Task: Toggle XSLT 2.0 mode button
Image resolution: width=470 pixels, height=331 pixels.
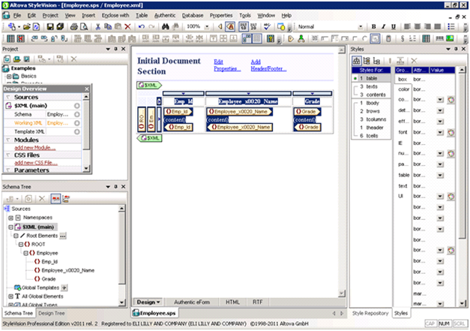Action: tap(253, 27)
